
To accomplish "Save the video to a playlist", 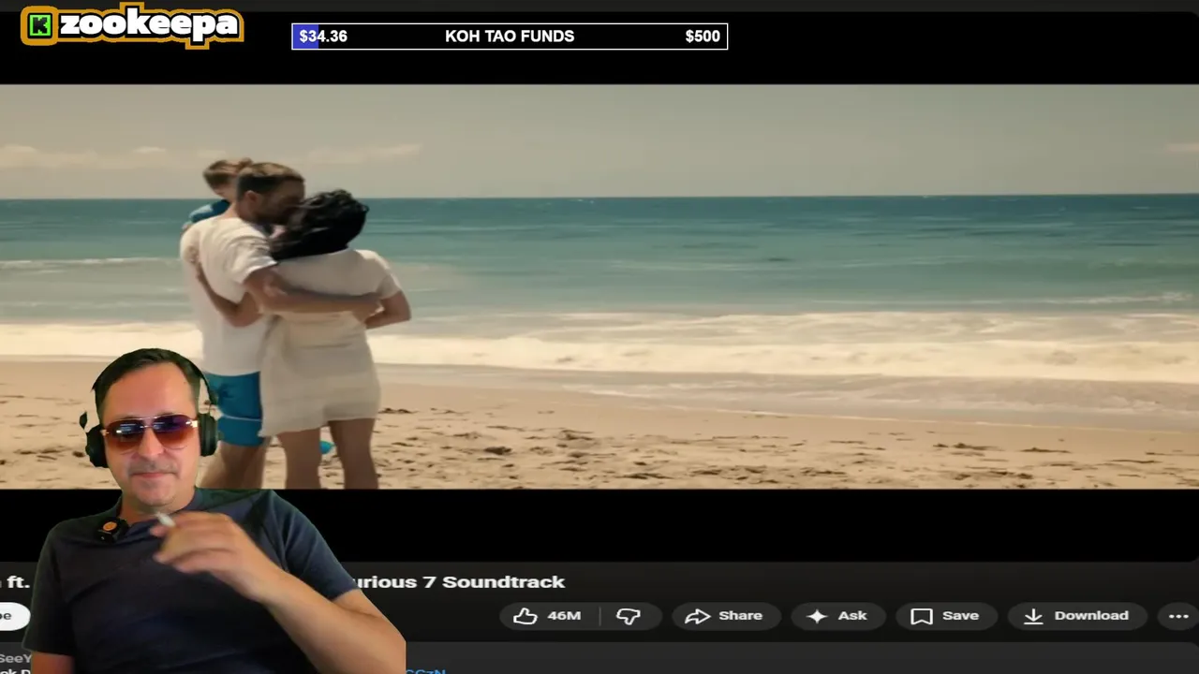I will pyautogui.click(x=945, y=616).
